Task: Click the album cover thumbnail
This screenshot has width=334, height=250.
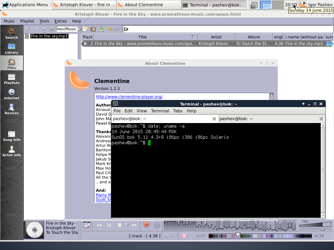Action: click(34, 230)
